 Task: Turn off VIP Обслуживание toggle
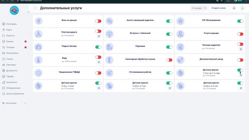(x=240, y=21)
